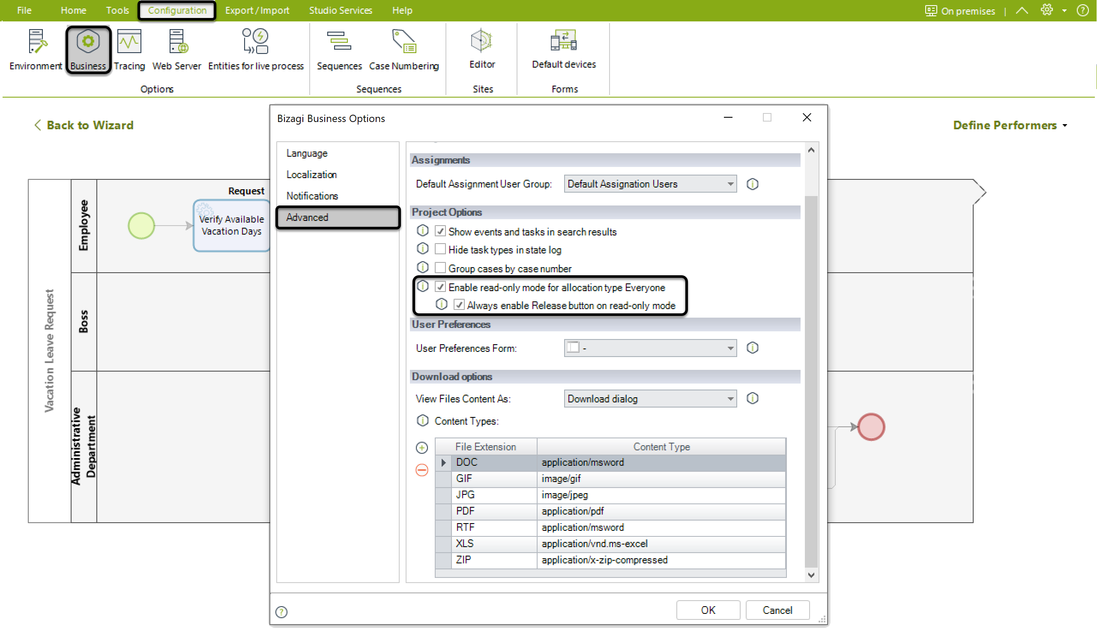Click the red end event in diagram
This screenshot has height=628, width=1097.
click(x=871, y=426)
